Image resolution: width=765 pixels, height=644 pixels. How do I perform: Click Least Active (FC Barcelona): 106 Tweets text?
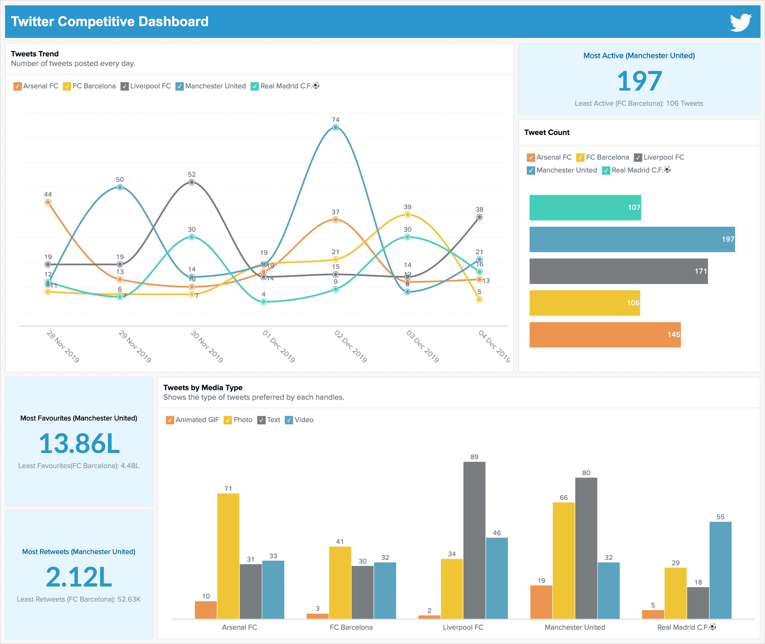(x=639, y=103)
